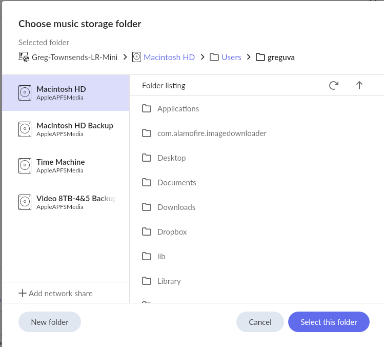Open the Desktop folder
The image size is (384, 347).
pos(171,158)
